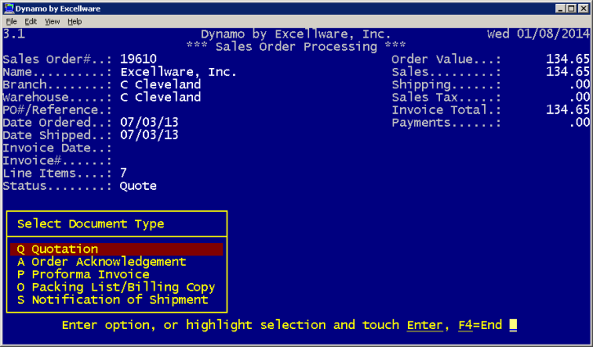This screenshot has width=593, height=347.
Task: Click version number 3.1
Action: pyautogui.click(x=14, y=34)
